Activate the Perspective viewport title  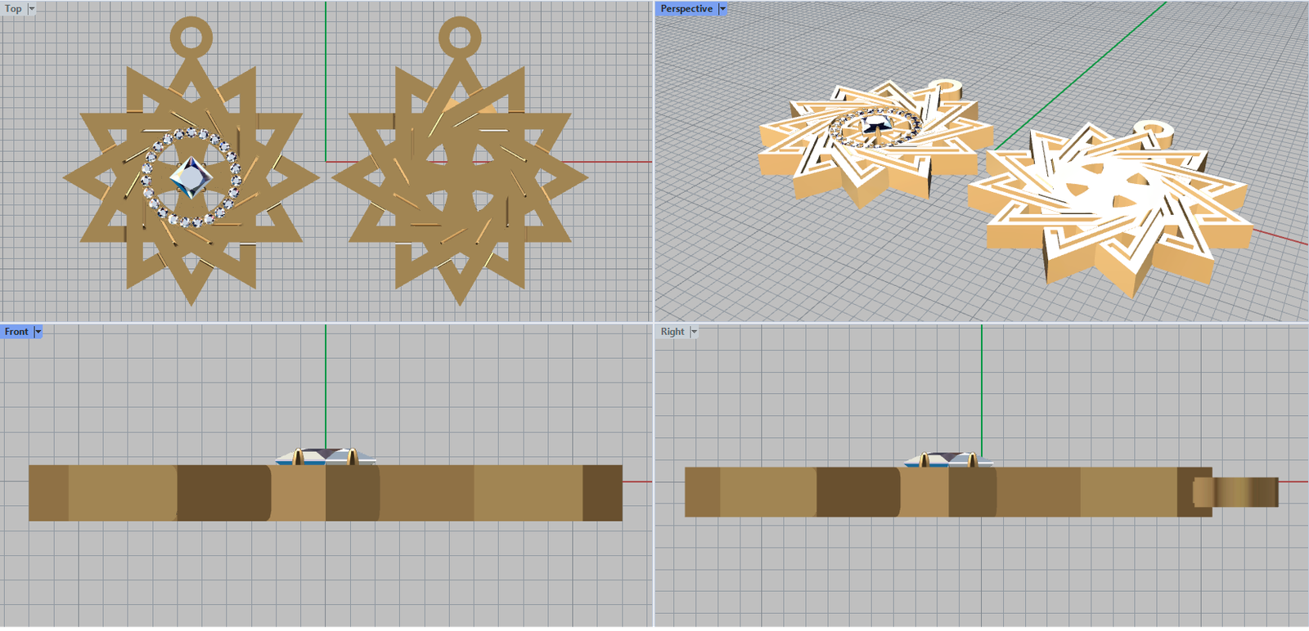click(686, 9)
